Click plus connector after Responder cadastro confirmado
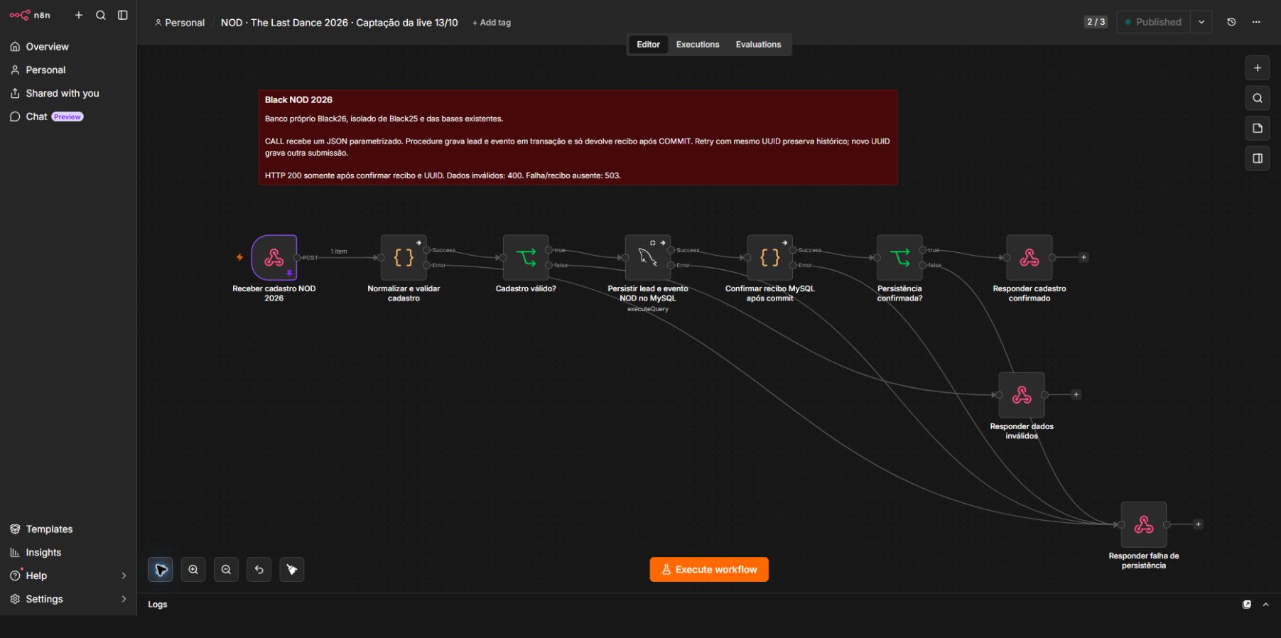Screen dimensions: 1281x638 click(x=1083, y=257)
